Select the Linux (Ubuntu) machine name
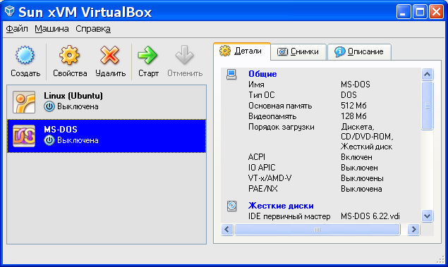The width and height of the screenshot is (448, 267). 73,96
